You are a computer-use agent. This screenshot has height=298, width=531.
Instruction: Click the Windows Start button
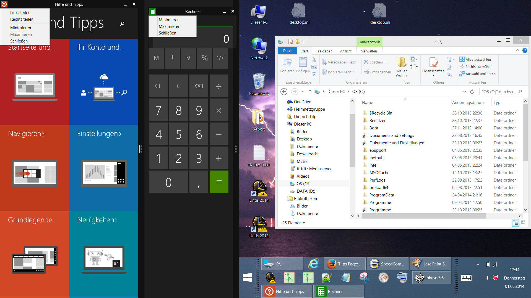(x=247, y=278)
